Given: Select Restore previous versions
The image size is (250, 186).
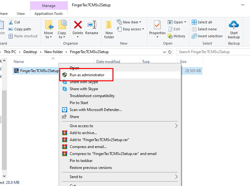Looking at the screenshot, I should point(120,168).
